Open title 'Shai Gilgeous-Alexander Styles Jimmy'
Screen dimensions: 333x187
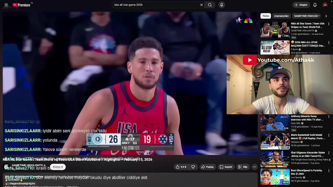pos(308,154)
